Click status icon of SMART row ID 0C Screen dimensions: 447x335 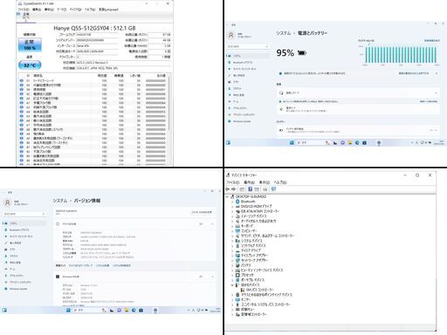pyautogui.click(x=22, y=94)
